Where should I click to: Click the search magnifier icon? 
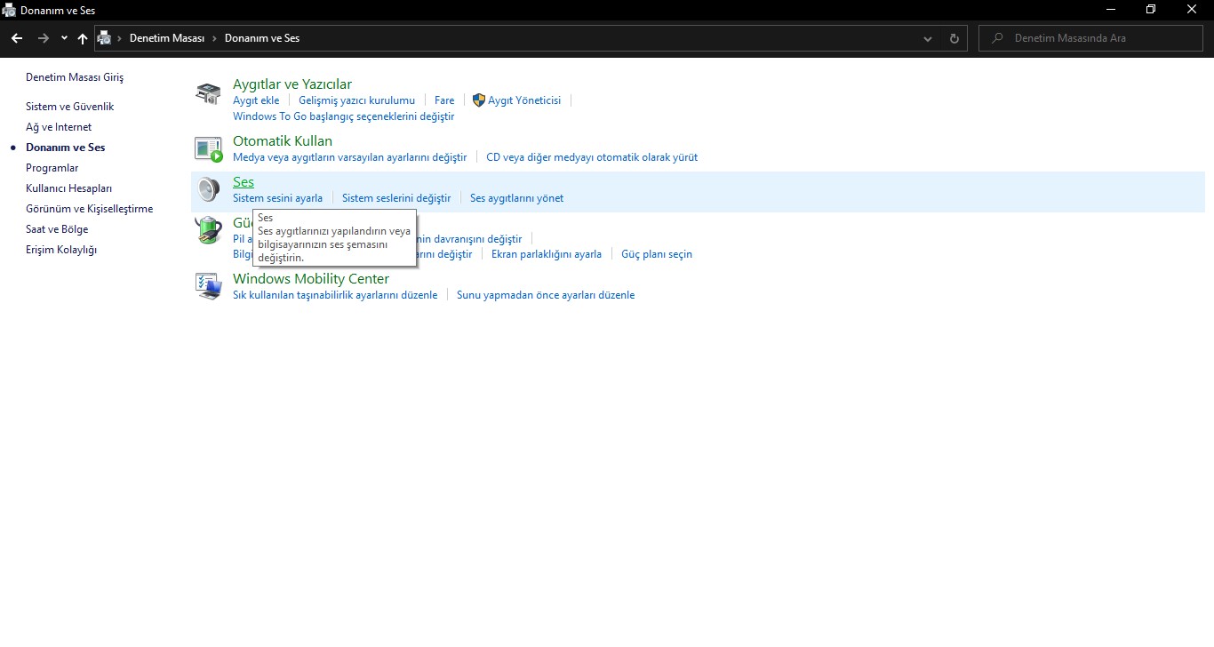pos(998,38)
